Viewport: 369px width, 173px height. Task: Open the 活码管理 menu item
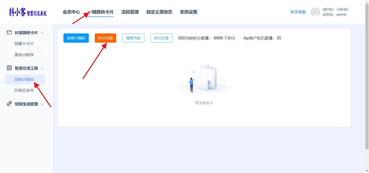coord(130,12)
